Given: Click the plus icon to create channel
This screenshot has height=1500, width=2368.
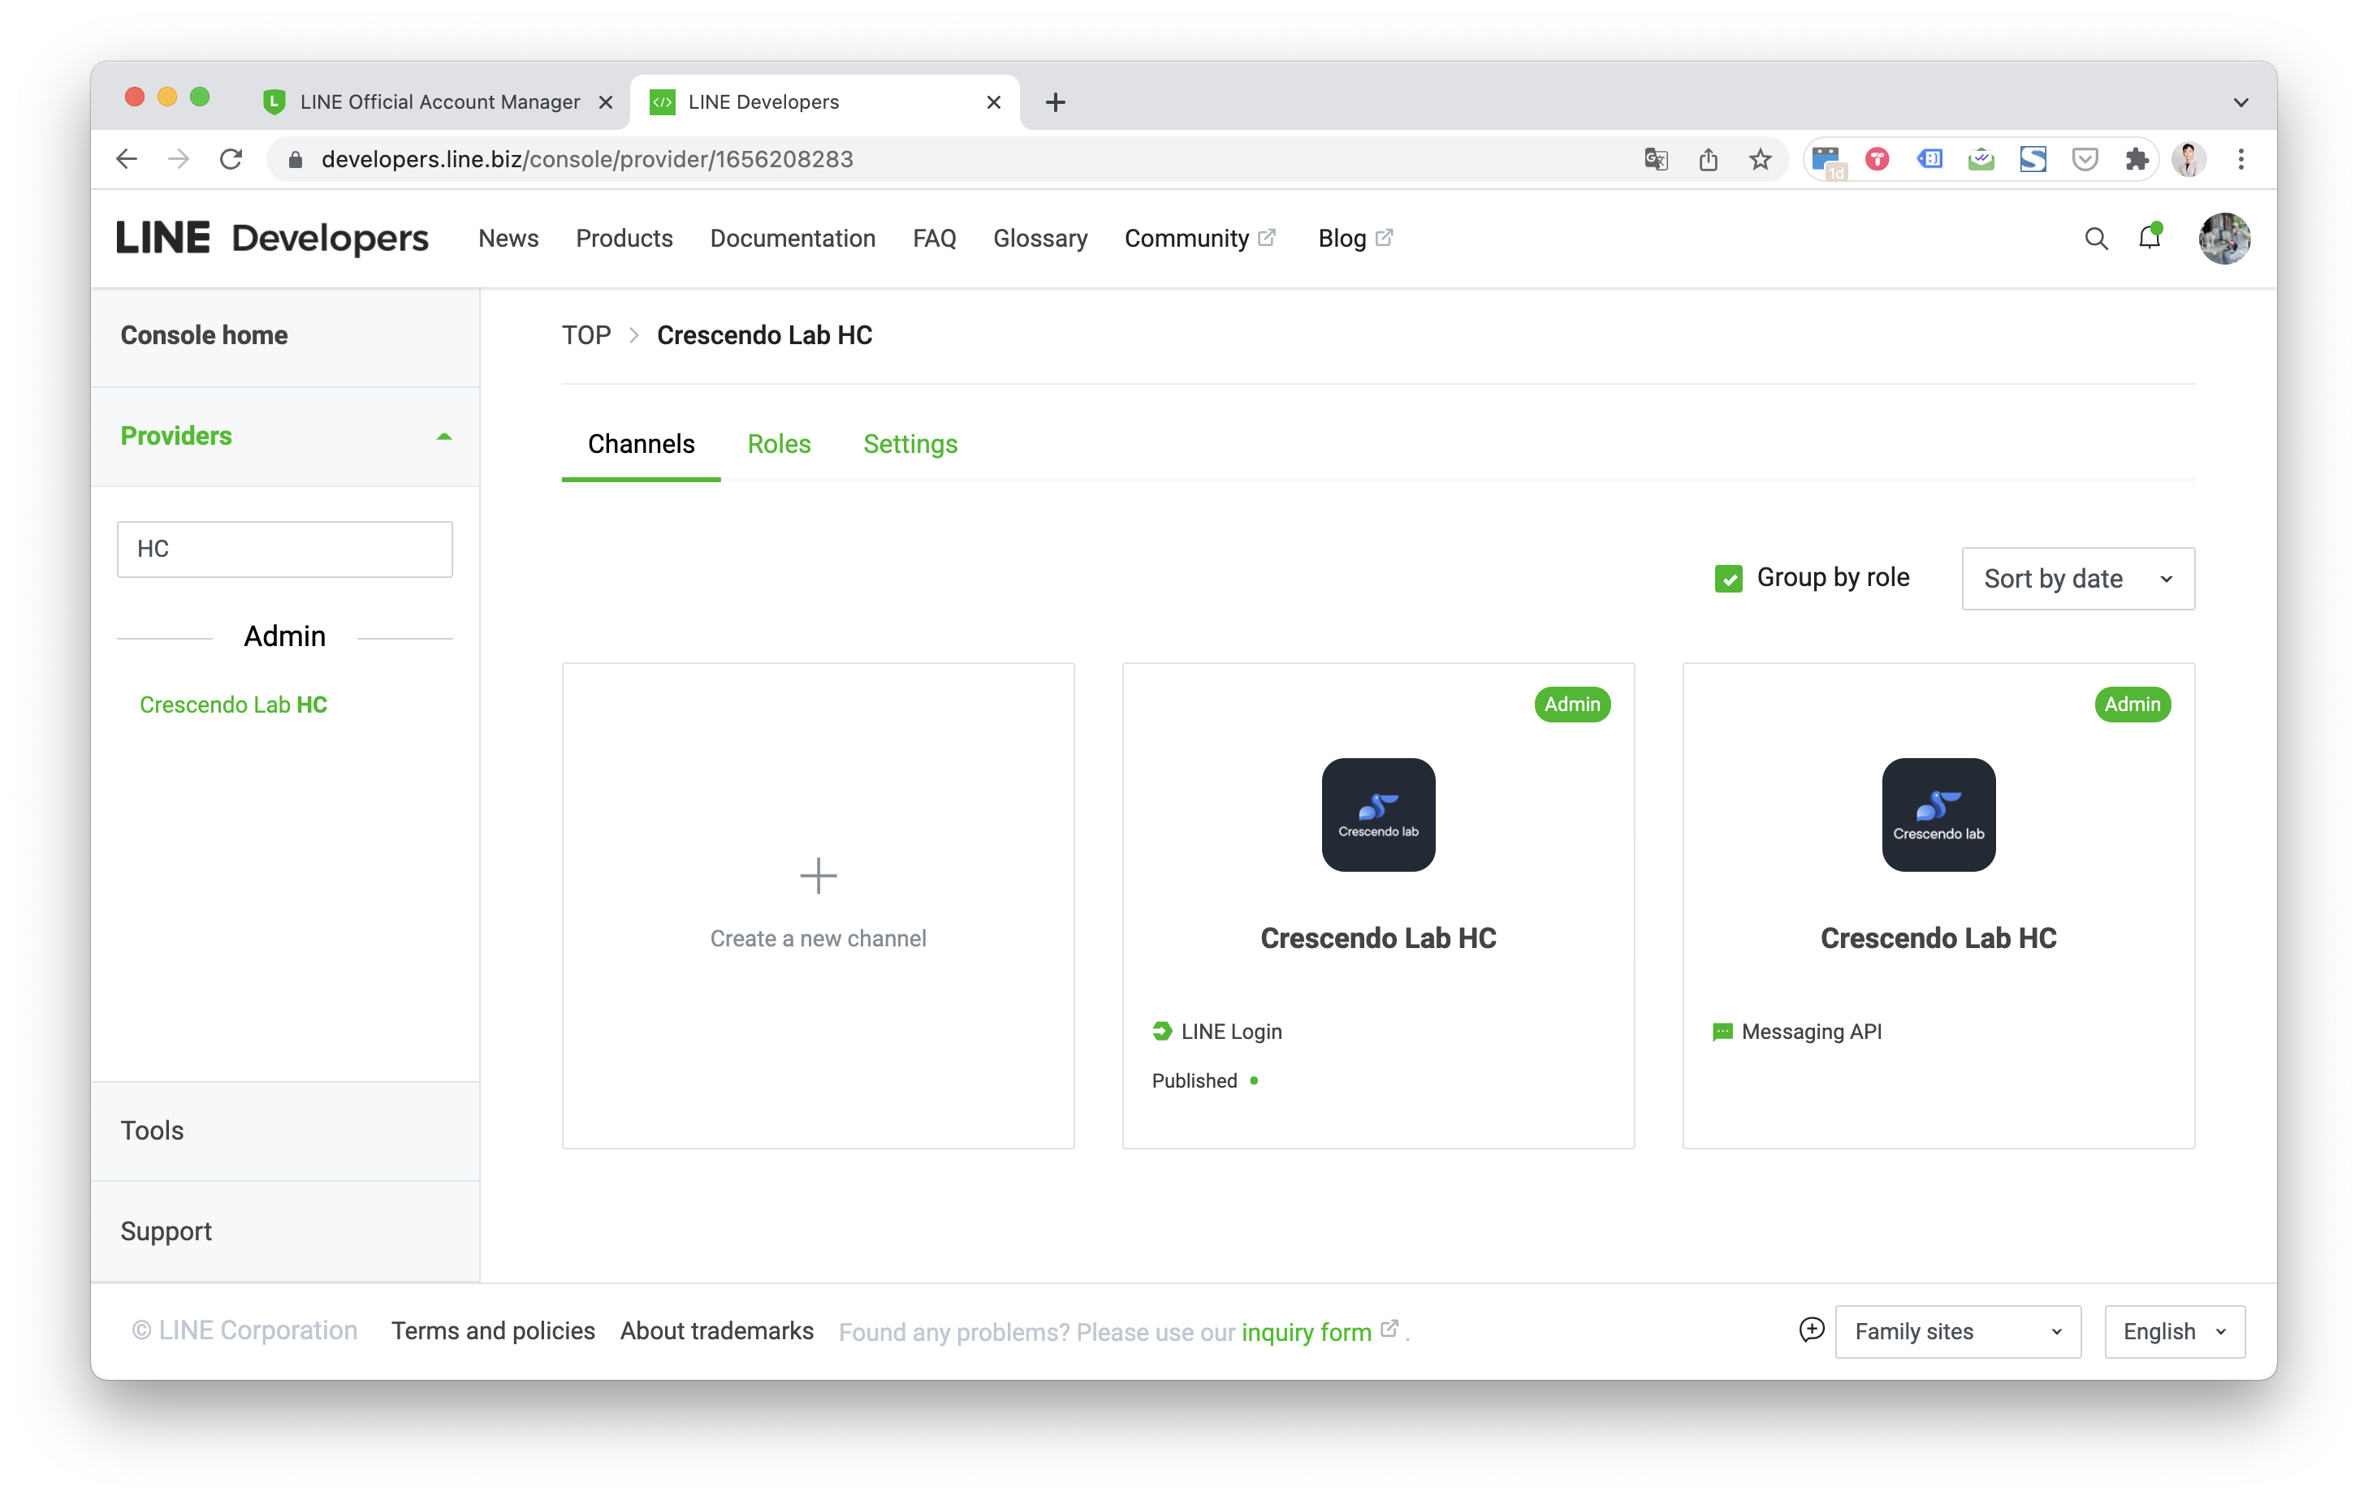Looking at the screenshot, I should pos(817,875).
